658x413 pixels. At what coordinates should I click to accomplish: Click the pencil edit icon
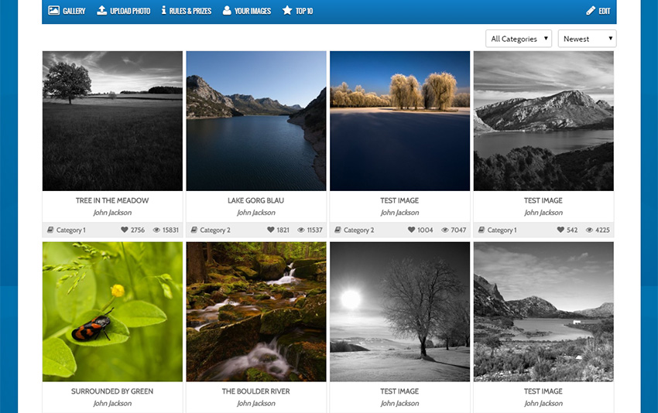591,11
